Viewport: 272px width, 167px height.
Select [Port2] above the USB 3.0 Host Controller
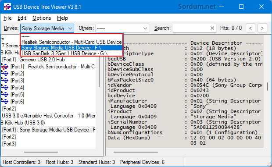9,109
